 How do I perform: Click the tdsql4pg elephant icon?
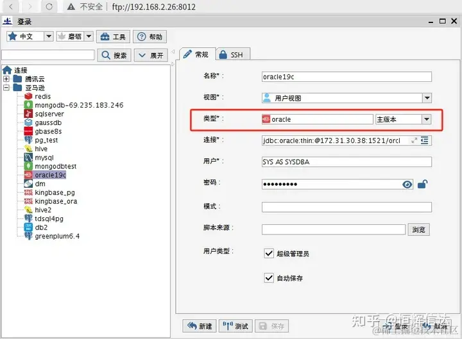(x=28, y=219)
